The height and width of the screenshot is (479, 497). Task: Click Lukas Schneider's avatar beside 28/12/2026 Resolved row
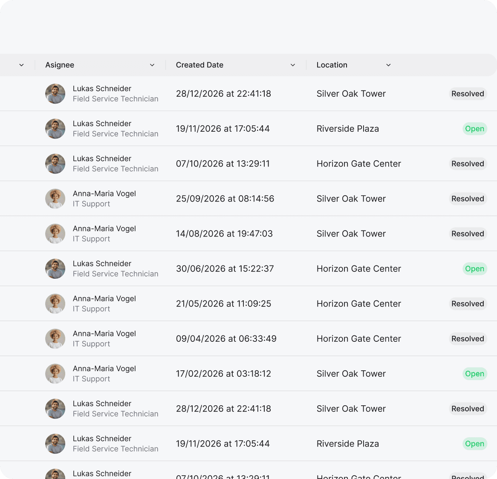tap(55, 409)
